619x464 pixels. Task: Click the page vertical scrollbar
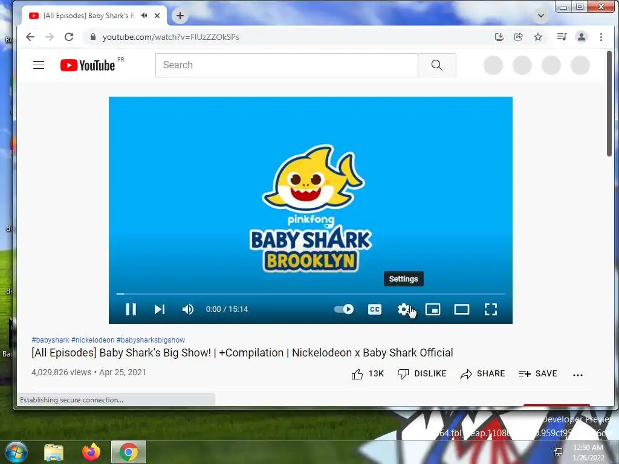609,104
